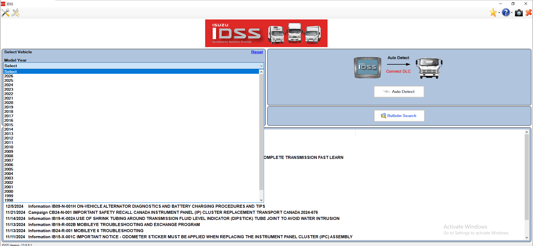The width and height of the screenshot is (533, 246).
Task: Select model year 2016
Action: (x=131, y=120)
